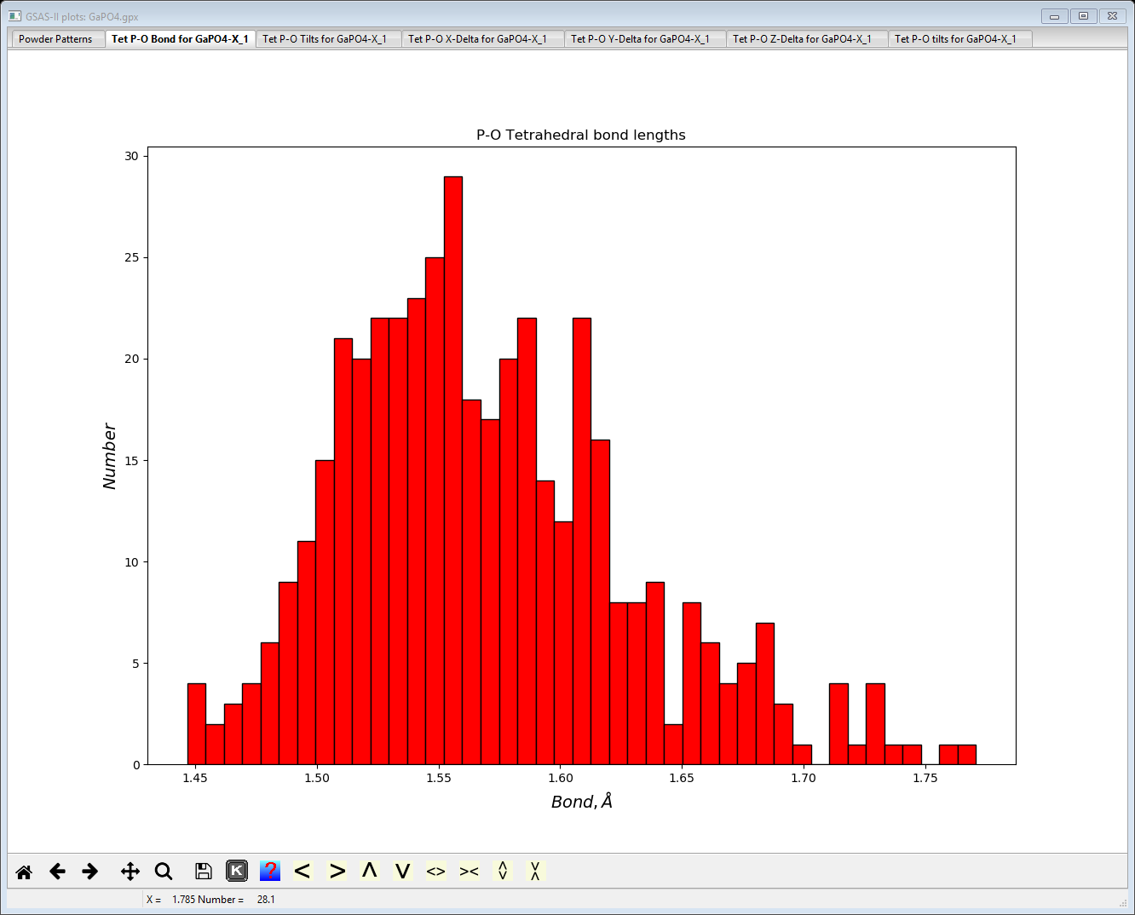The image size is (1135, 915).
Task: Open lowercase Tet P-O tilts for GaPO4-X_1 tab
Action: point(959,39)
